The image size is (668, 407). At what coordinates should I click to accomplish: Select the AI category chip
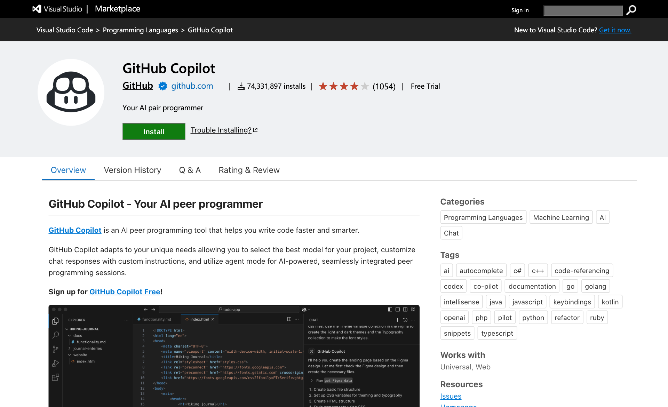point(603,217)
